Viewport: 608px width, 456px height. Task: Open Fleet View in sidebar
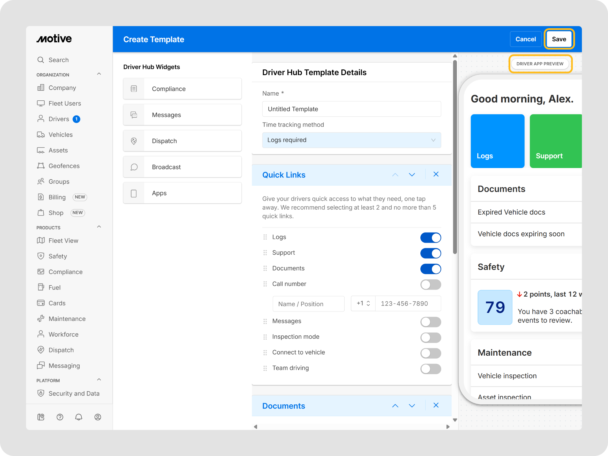(63, 240)
